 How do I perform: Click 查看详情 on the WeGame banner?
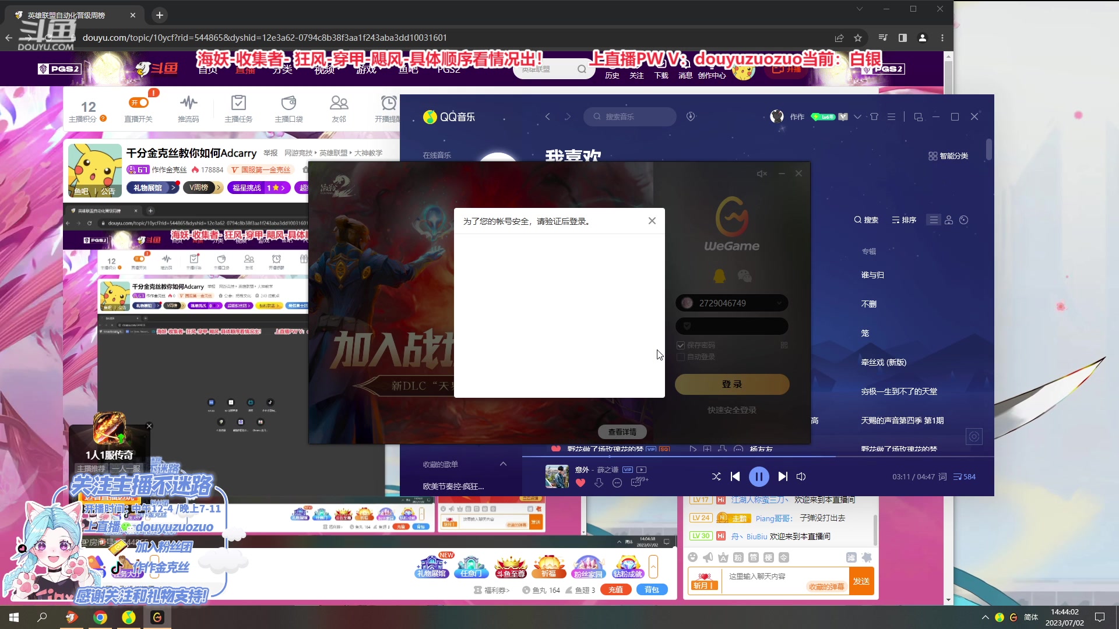622,432
